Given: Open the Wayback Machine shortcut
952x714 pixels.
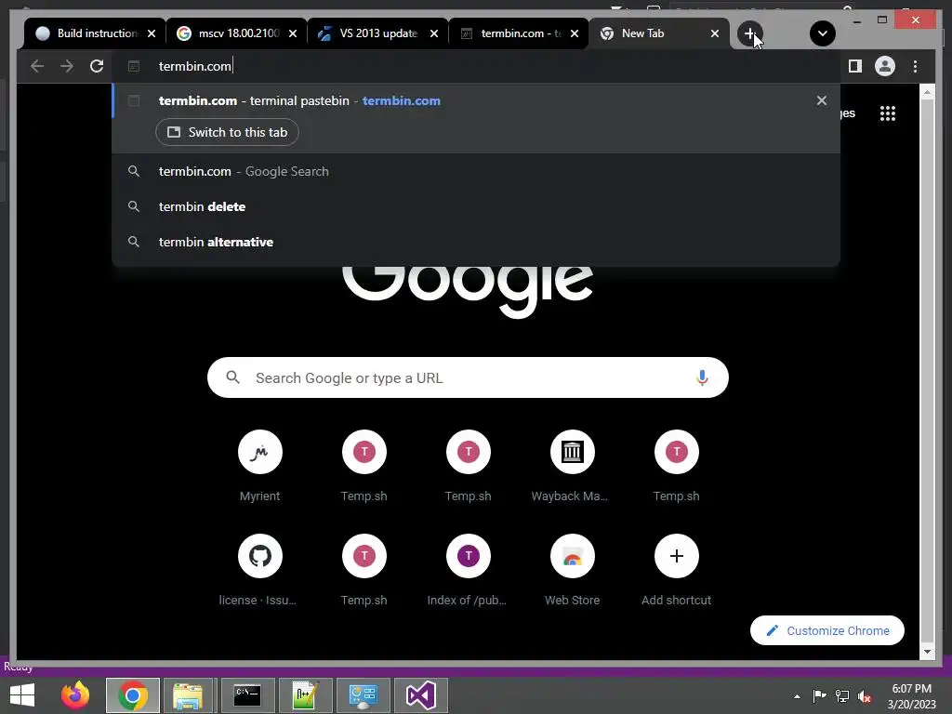Looking at the screenshot, I should tap(572, 466).
